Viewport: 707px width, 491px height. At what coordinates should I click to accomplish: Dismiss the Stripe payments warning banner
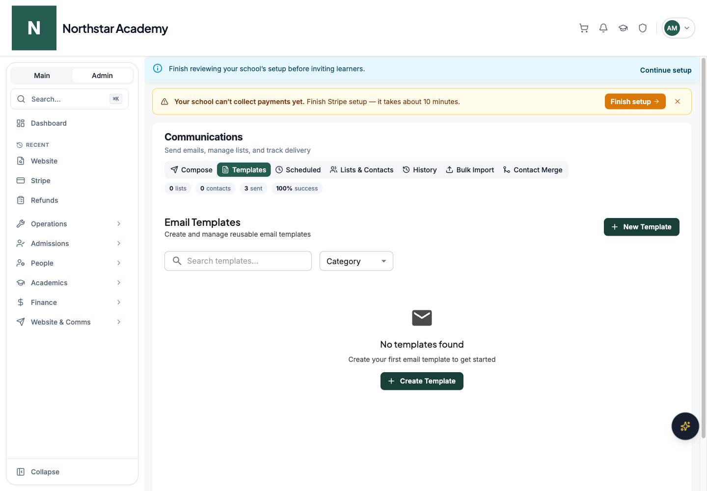click(678, 102)
